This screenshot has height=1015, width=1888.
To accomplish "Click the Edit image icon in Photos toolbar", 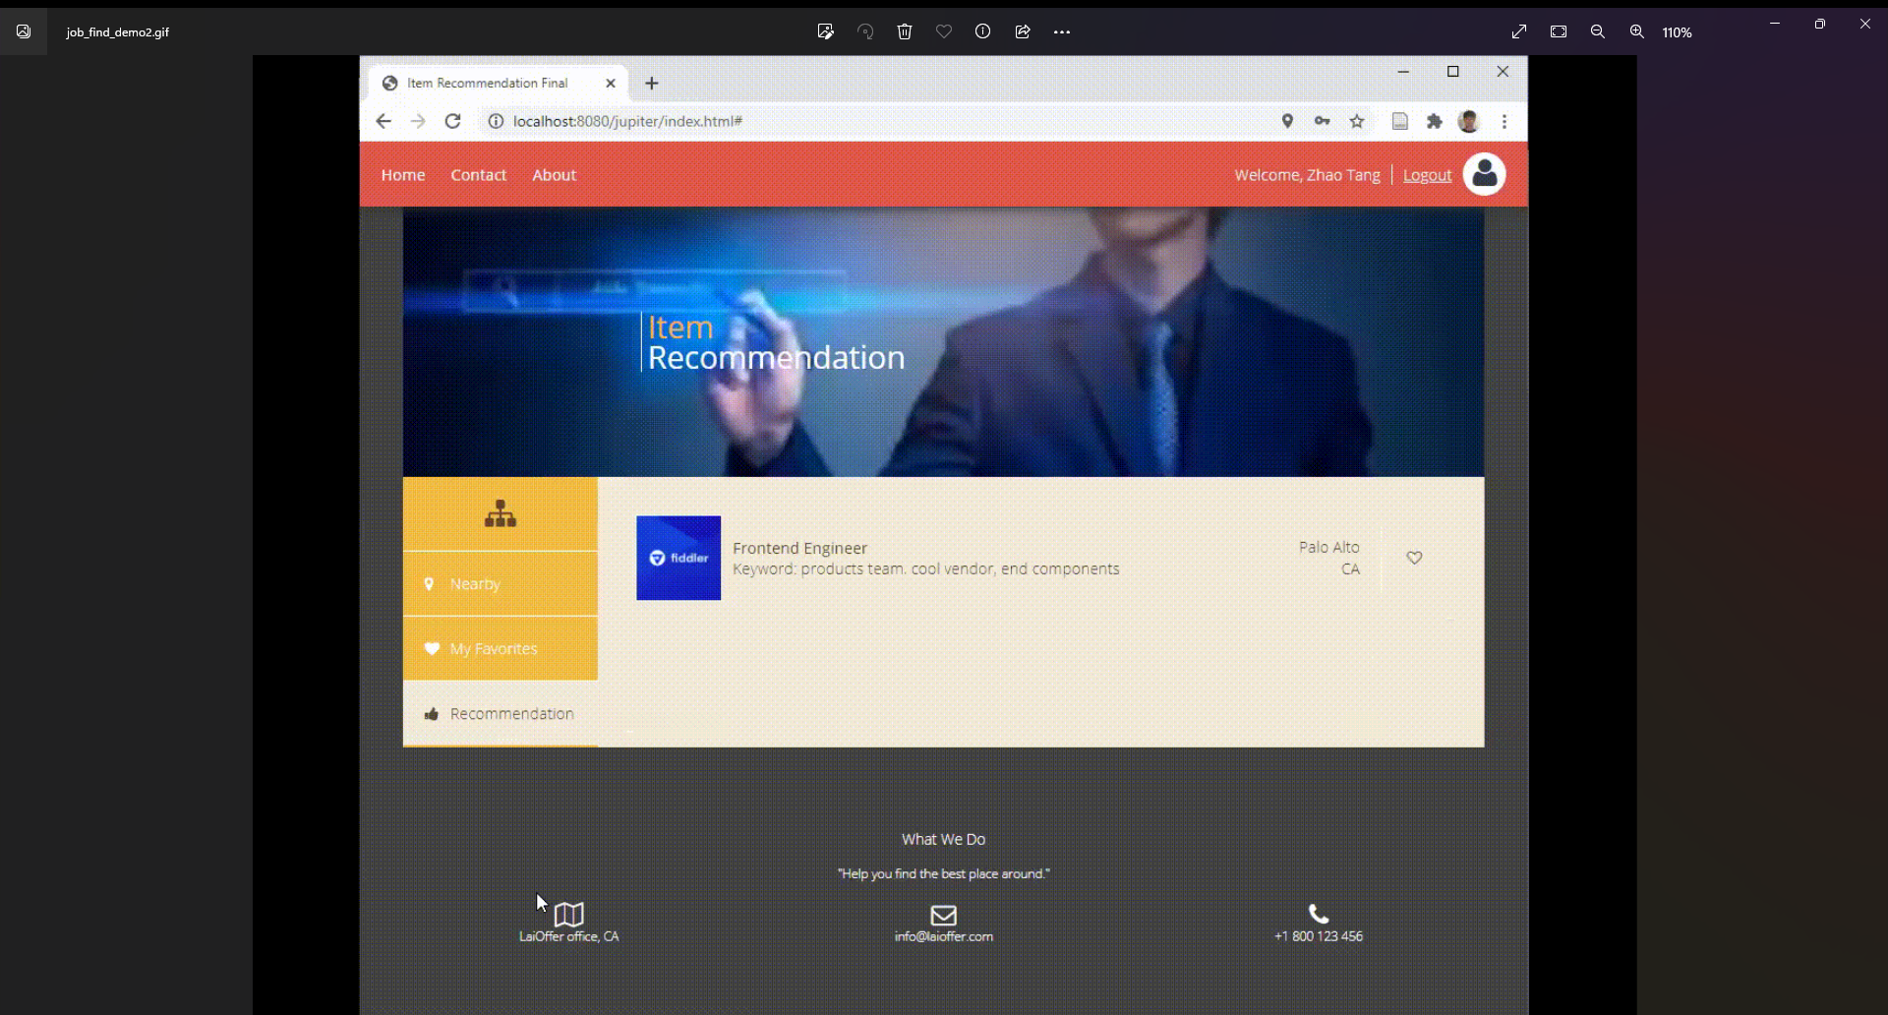I will [x=825, y=31].
